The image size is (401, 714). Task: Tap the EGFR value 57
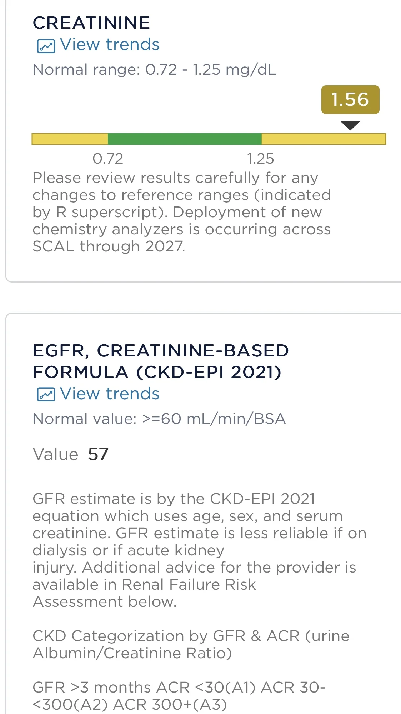coord(98,454)
